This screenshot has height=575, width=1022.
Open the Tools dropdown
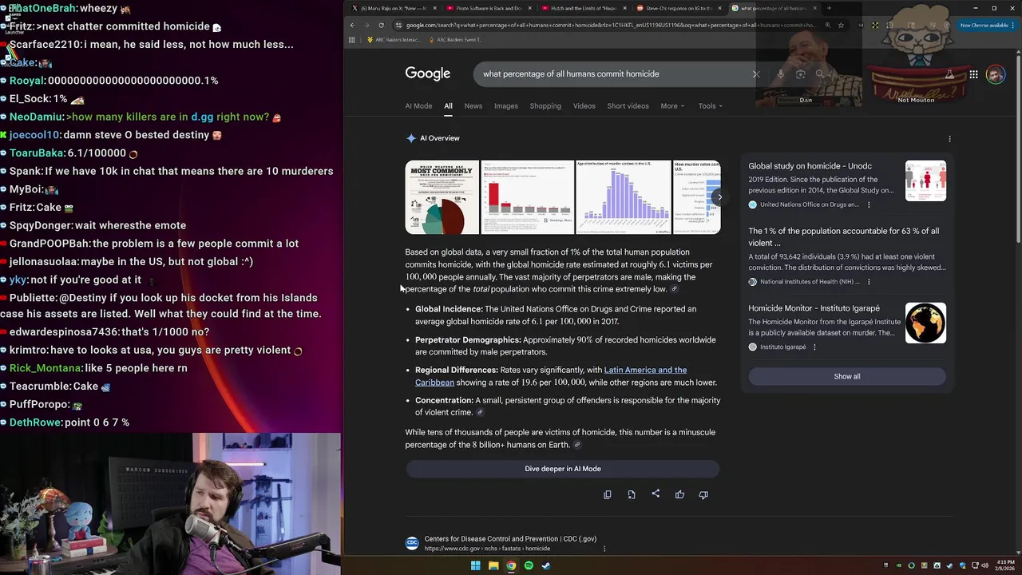pos(710,106)
